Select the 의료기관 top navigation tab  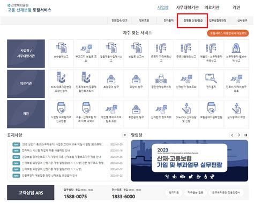coord(212,8)
